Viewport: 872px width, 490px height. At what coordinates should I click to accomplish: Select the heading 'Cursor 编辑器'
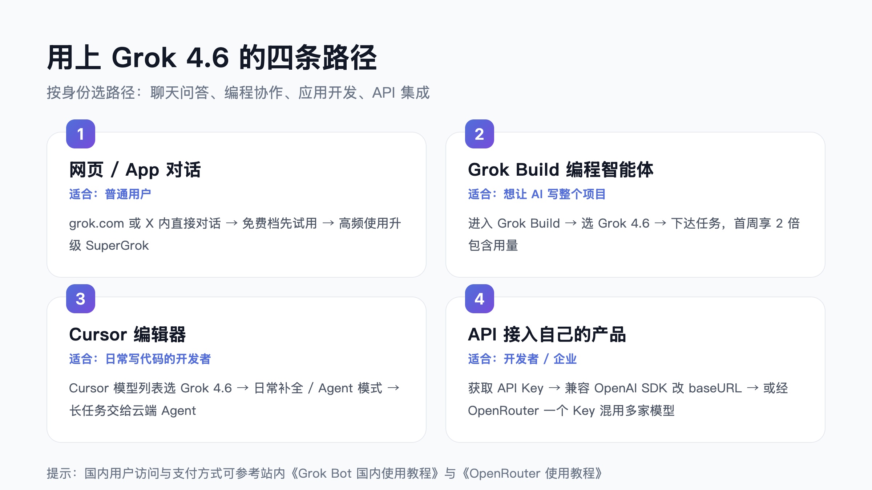(x=127, y=335)
